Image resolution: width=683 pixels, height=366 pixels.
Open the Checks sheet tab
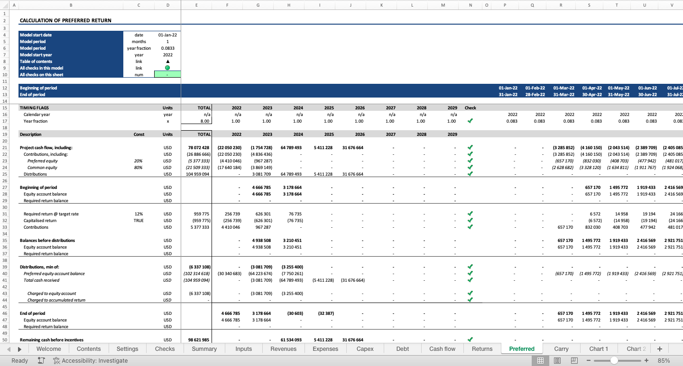click(x=165, y=349)
